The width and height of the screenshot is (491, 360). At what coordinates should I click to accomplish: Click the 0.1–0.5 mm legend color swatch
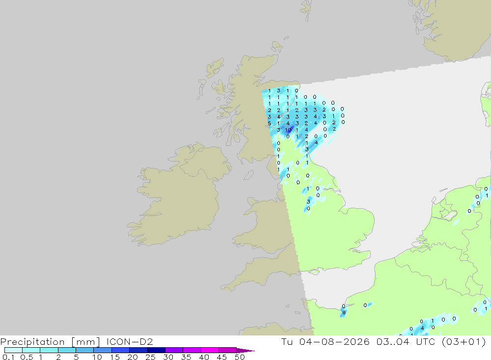pos(13,350)
